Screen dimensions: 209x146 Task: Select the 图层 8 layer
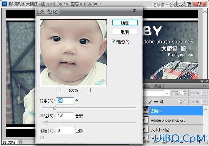pyautogui.click(x=173, y=111)
